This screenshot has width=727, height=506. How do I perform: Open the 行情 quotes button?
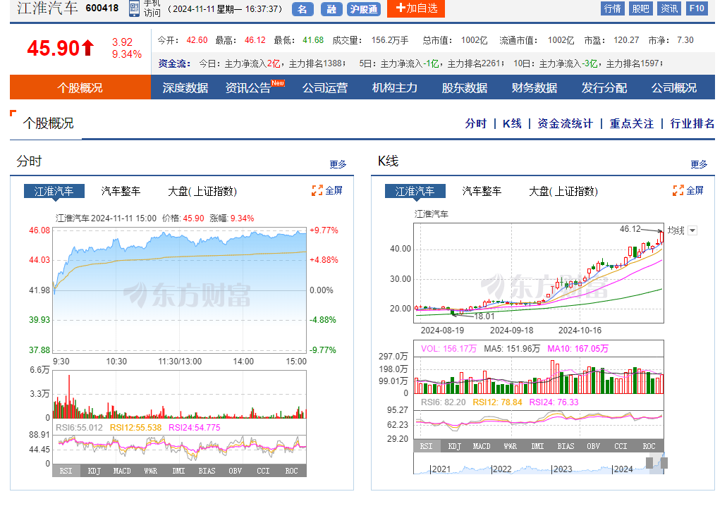click(x=613, y=8)
